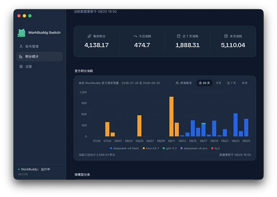The image size is (277, 197).
Task: Click 当前数据更新于 08/25 19:50 header text
Action: click(x=95, y=12)
